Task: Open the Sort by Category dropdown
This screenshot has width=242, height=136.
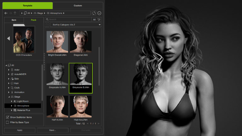Action: (x=76, y=25)
